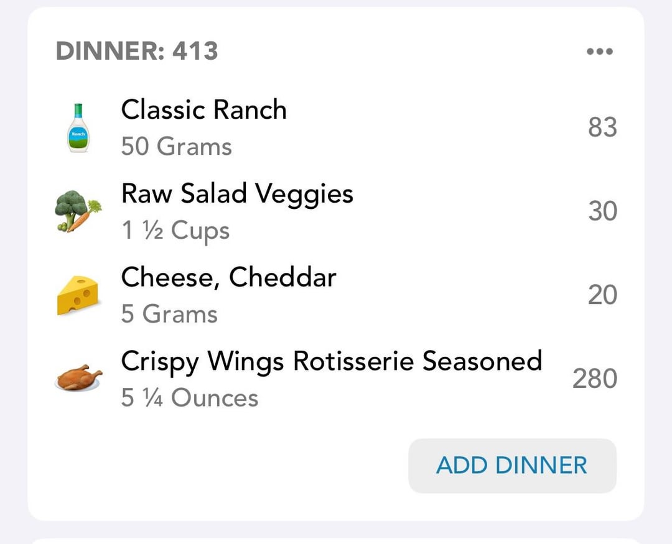Open the three-dot dinner options menu

coord(600,52)
